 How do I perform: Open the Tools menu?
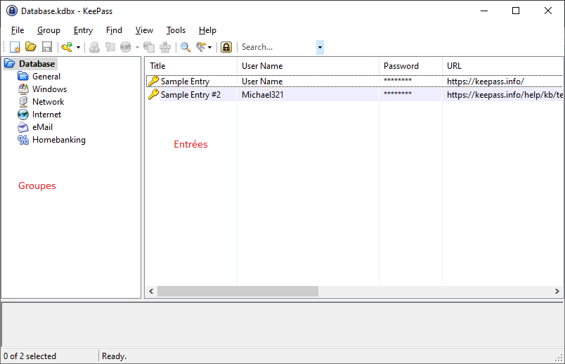(x=176, y=30)
